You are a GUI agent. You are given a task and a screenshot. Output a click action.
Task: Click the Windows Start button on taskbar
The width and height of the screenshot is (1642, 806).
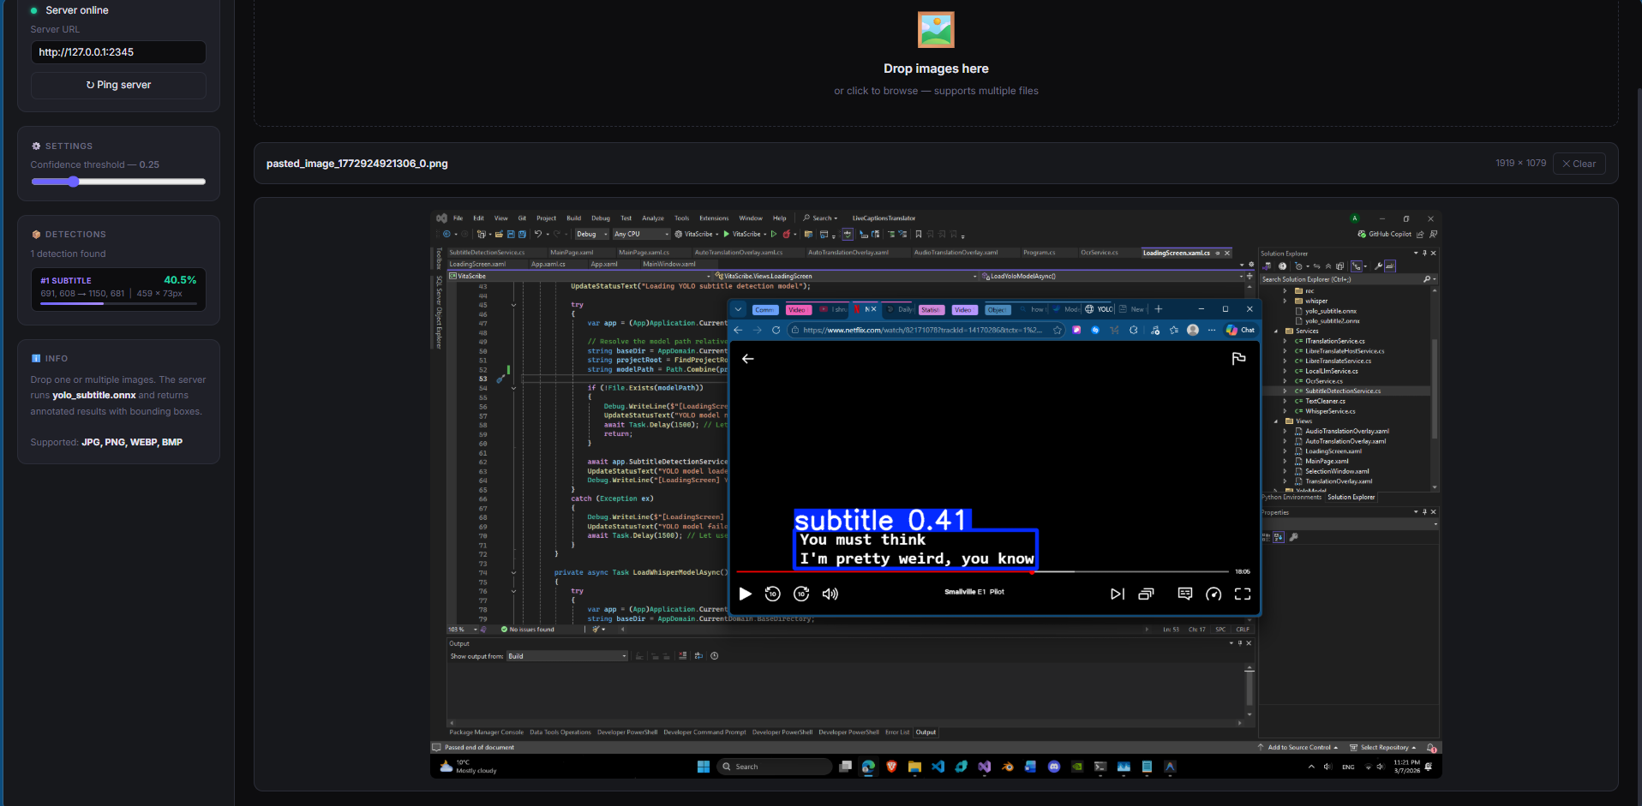click(x=704, y=767)
